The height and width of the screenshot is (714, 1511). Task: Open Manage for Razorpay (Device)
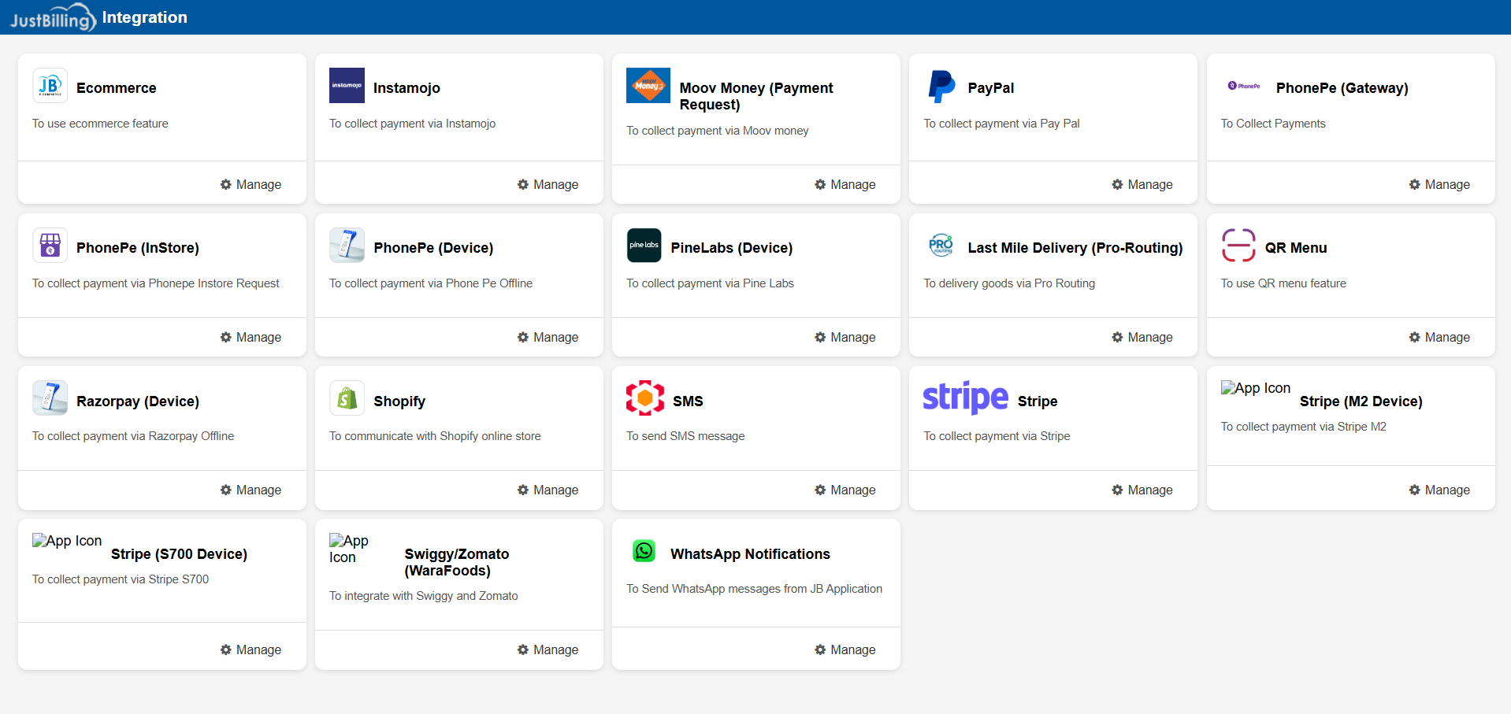coord(251,490)
